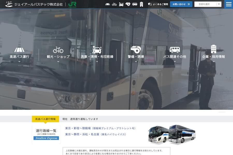Open the hamburger menu
Image resolution: width=233 pixels, height=155 pixels.
tap(229, 4)
